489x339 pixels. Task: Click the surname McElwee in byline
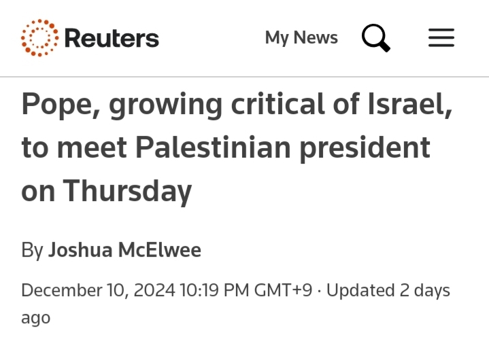point(160,250)
